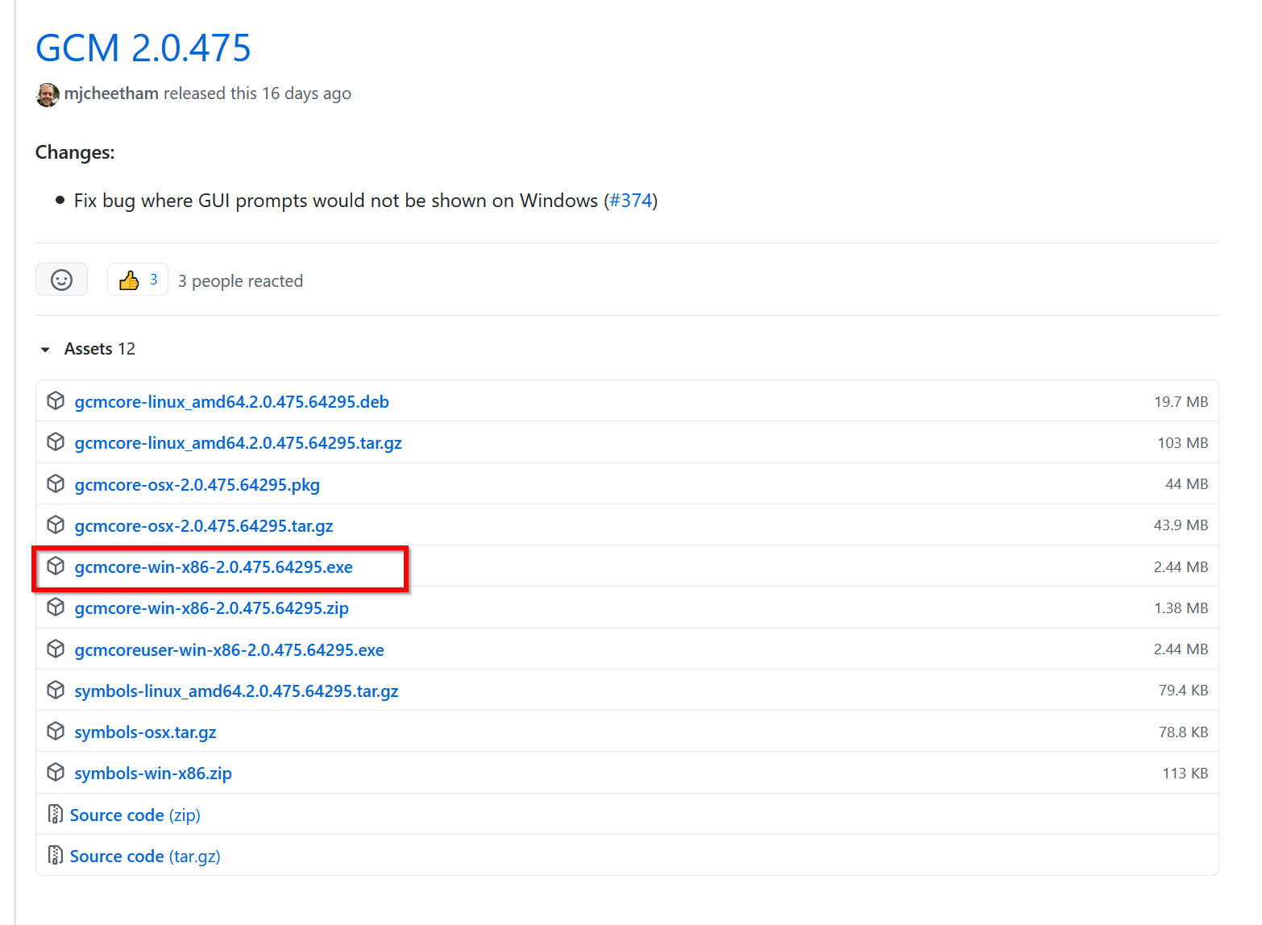Click zip file icon beside Source code (zip)

click(56, 814)
